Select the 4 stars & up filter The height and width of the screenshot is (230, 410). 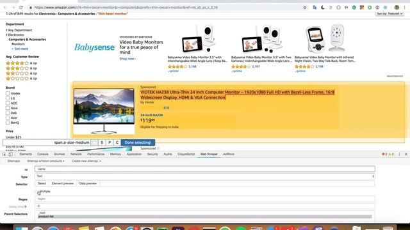click(21, 63)
